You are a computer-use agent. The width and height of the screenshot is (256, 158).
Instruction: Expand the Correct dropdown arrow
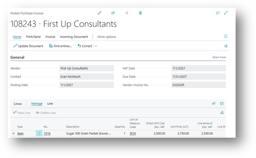96,46
